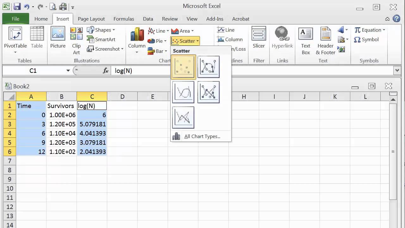The width and height of the screenshot is (405, 228).
Task: Insert a Text Box
Action: [306, 41]
